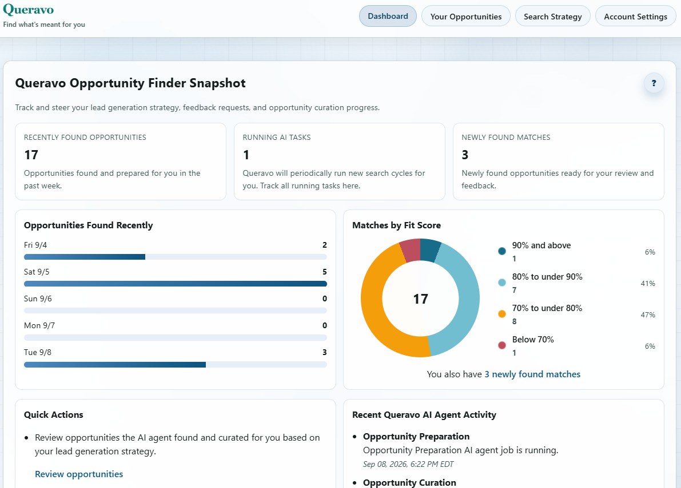The image size is (681, 488).
Task: Click the 41% value in legend
Action: [x=648, y=284]
